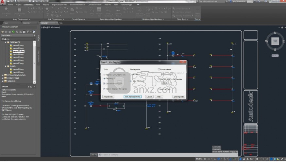Click the TOP face of the ViewCube

point(275,41)
